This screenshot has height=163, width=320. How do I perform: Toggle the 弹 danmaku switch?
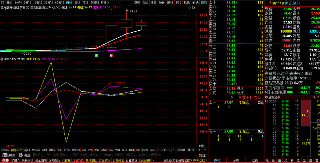tap(5, 161)
